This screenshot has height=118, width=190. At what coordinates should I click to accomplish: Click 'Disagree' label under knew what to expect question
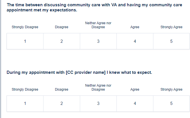62,89
